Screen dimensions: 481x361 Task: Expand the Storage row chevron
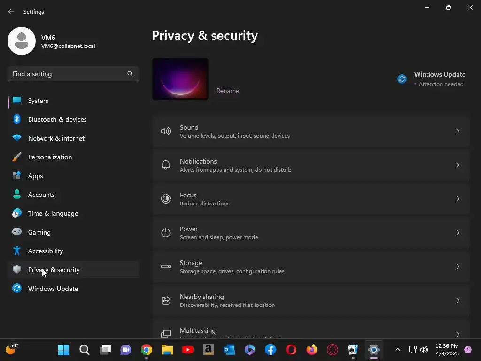point(458,267)
